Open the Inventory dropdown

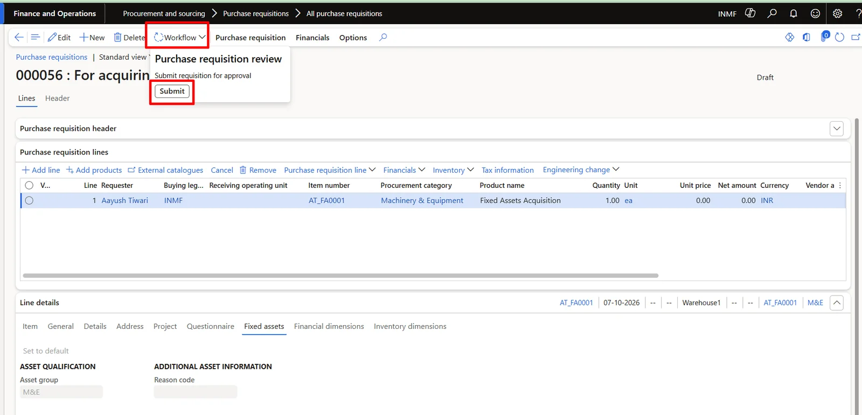pyautogui.click(x=453, y=170)
